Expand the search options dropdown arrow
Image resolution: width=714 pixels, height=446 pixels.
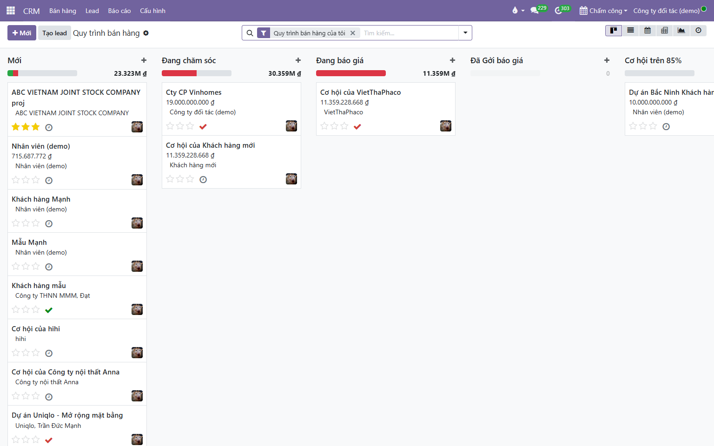coord(465,33)
